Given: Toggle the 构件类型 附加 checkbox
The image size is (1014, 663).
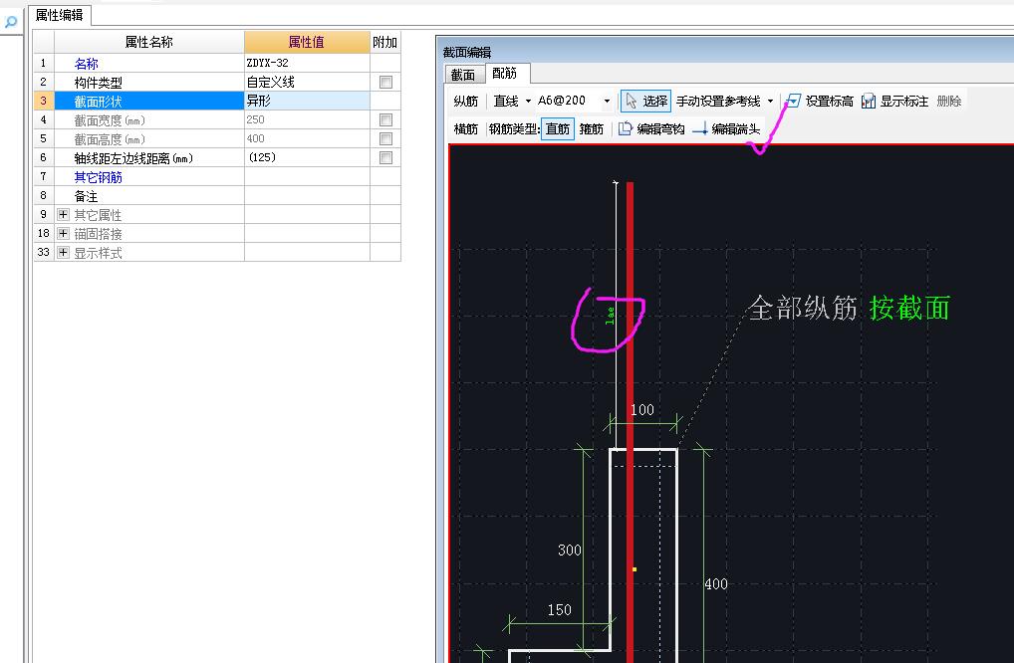Looking at the screenshot, I should tap(385, 82).
